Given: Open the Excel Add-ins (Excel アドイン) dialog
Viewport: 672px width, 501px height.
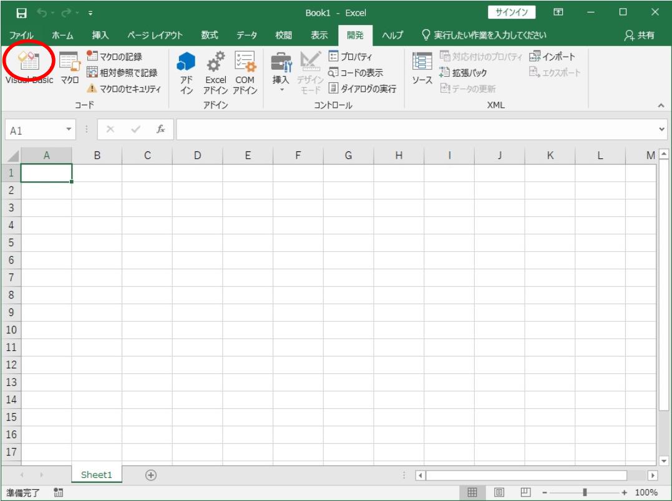Looking at the screenshot, I should tap(216, 72).
